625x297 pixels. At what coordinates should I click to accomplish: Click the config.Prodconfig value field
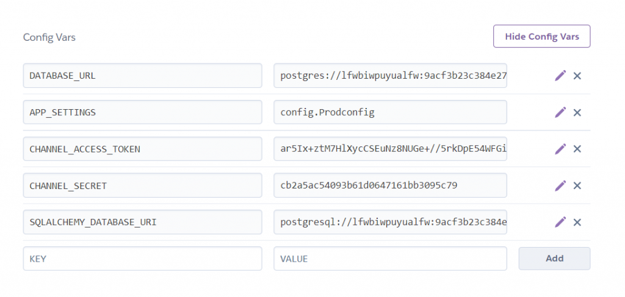390,112
